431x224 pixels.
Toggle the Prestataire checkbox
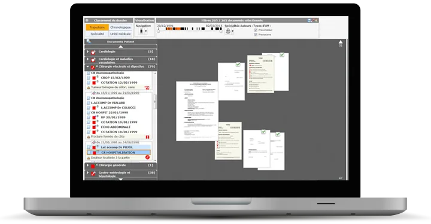point(256,35)
